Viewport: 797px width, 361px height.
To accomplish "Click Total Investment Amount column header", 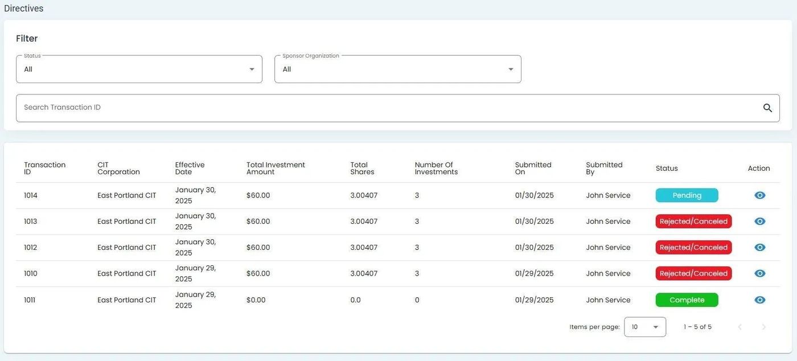I will (x=276, y=168).
